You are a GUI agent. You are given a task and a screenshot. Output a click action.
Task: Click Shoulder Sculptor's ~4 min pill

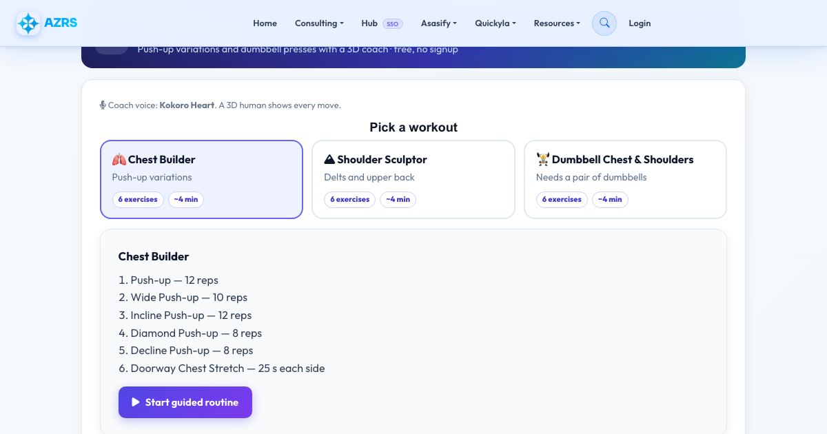point(398,200)
